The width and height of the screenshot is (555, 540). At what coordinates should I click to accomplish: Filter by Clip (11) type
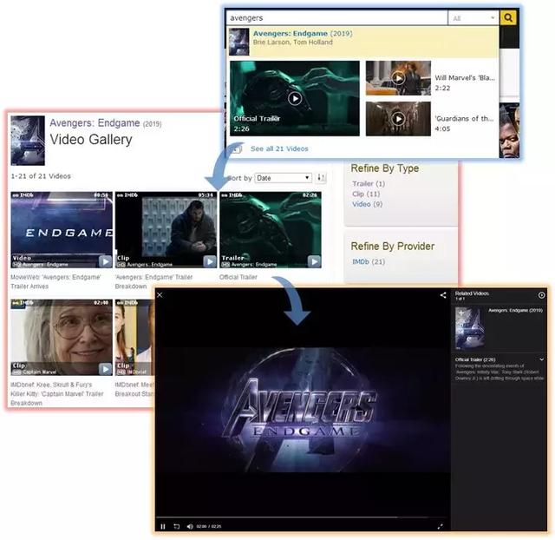[x=366, y=194]
